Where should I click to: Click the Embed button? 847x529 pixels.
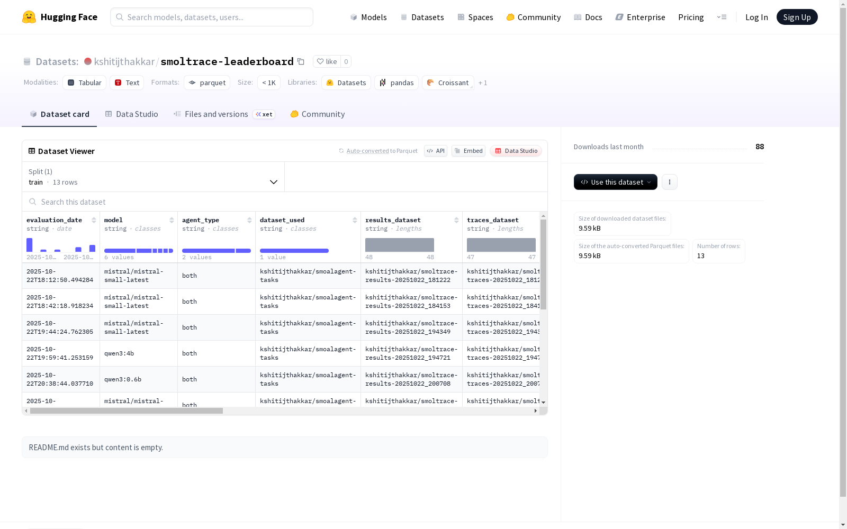468,151
